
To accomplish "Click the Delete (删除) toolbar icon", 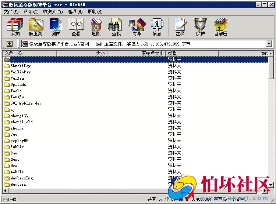I will [x=96, y=27].
